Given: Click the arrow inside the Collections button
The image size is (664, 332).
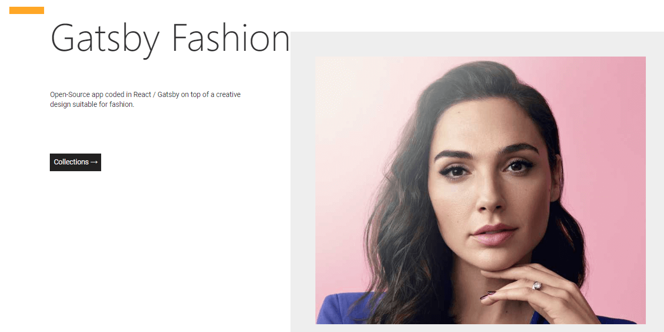Looking at the screenshot, I should click(x=94, y=162).
